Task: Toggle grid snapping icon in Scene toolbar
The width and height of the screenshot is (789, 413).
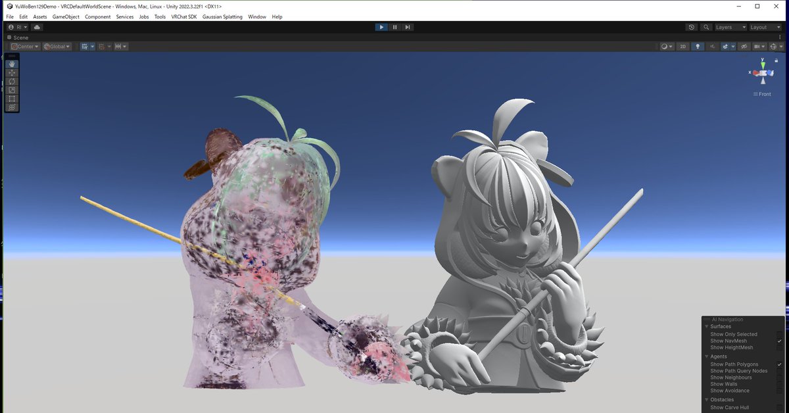Action: 85,47
